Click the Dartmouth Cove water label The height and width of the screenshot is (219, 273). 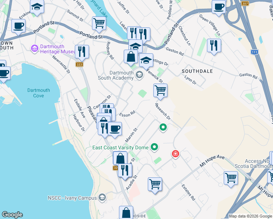38,93
